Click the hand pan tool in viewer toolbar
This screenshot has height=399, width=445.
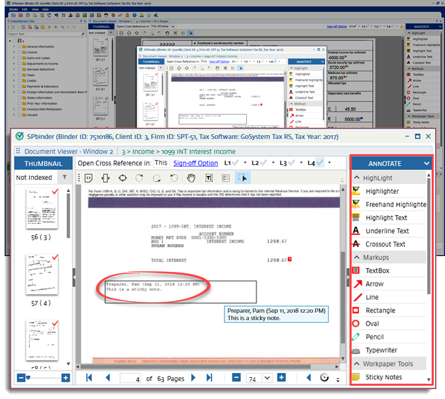191,178
